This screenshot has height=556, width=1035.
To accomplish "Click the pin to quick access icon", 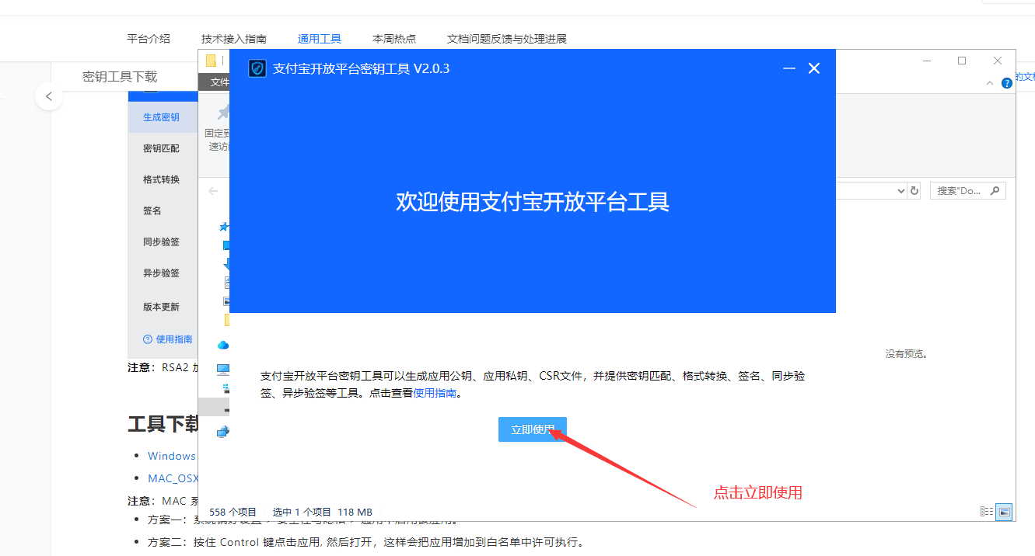I will pyautogui.click(x=223, y=113).
